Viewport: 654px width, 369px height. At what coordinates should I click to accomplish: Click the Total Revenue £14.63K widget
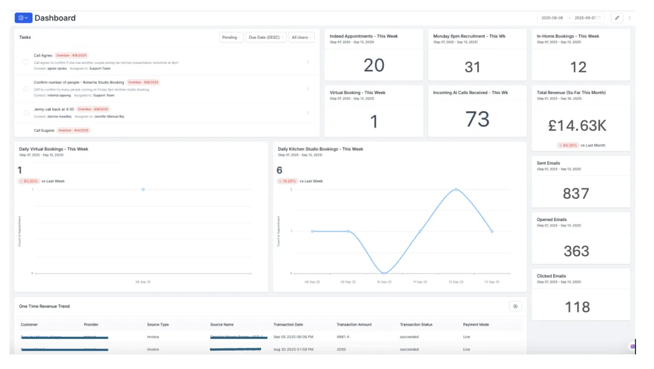pyautogui.click(x=581, y=118)
